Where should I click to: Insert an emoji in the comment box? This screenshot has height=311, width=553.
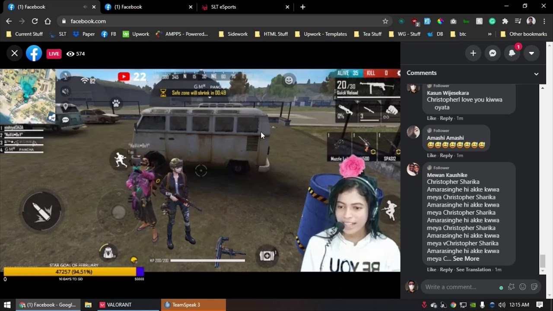point(523,287)
